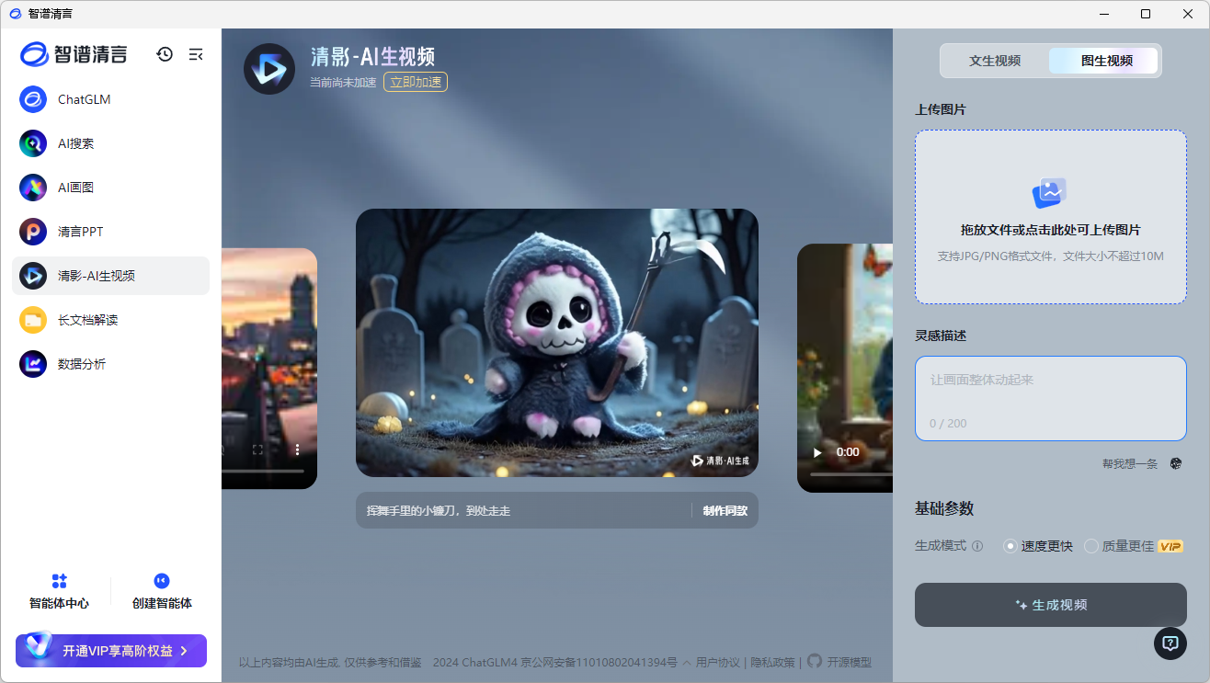Viewport: 1210px width, 683px height.
Task: Open ChatGLM from the sidebar
Action: (x=110, y=99)
